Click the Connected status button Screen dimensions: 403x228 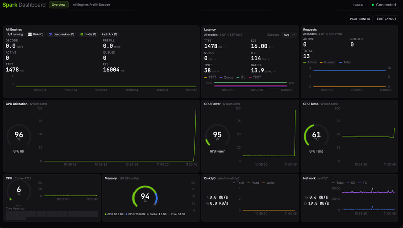point(383,5)
